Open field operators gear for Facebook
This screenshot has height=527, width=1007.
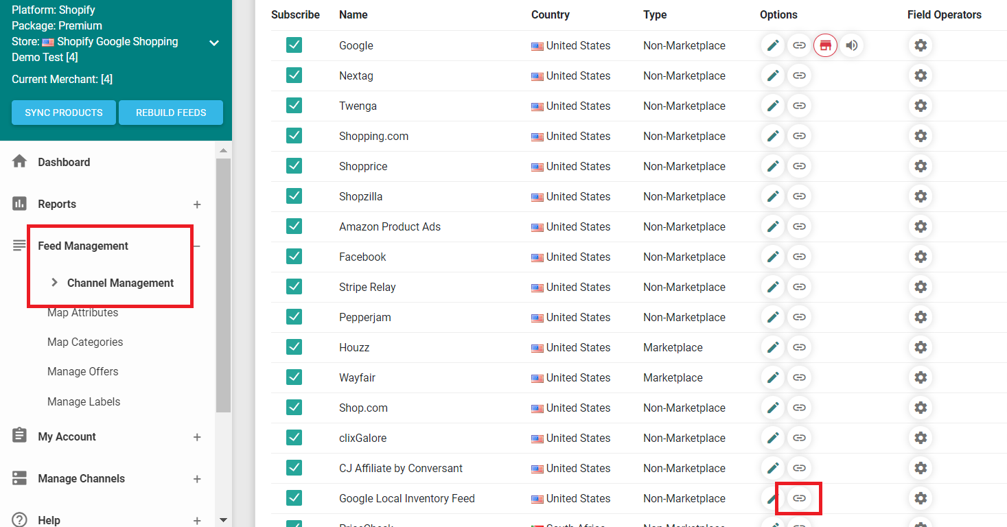[921, 257]
